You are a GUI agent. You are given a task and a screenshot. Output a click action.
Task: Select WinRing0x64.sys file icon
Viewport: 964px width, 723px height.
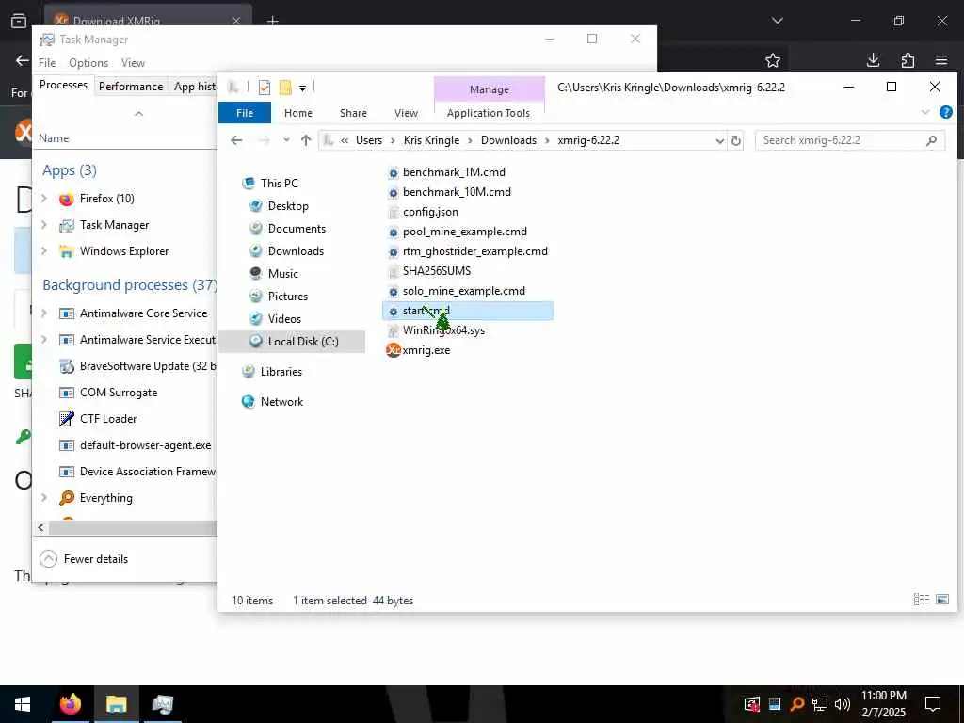(x=394, y=330)
